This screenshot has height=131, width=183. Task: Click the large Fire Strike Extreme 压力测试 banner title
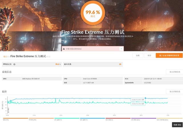tap(93, 32)
